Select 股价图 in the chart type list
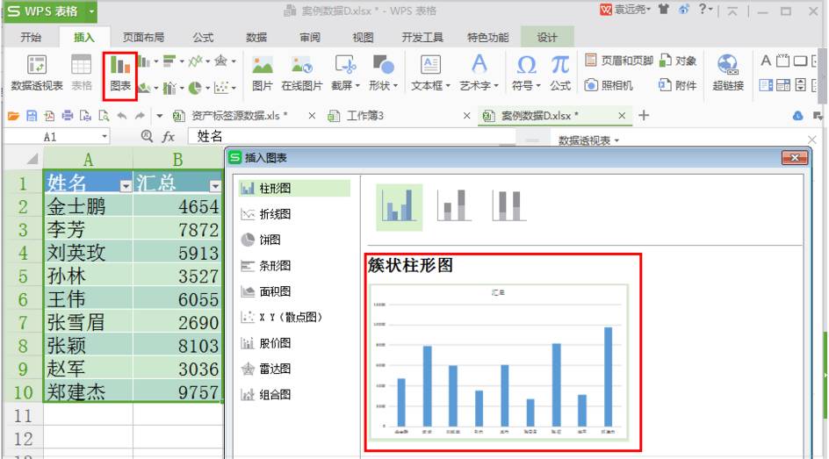The width and height of the screenshot is (829, 459). click(x=294, y=343)
